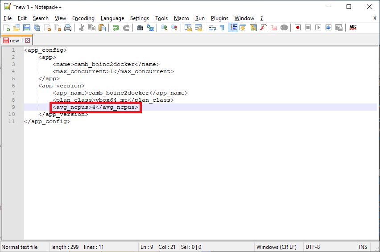
Task: Click the Save file floppy icon
Action: (x=27, y=28)
